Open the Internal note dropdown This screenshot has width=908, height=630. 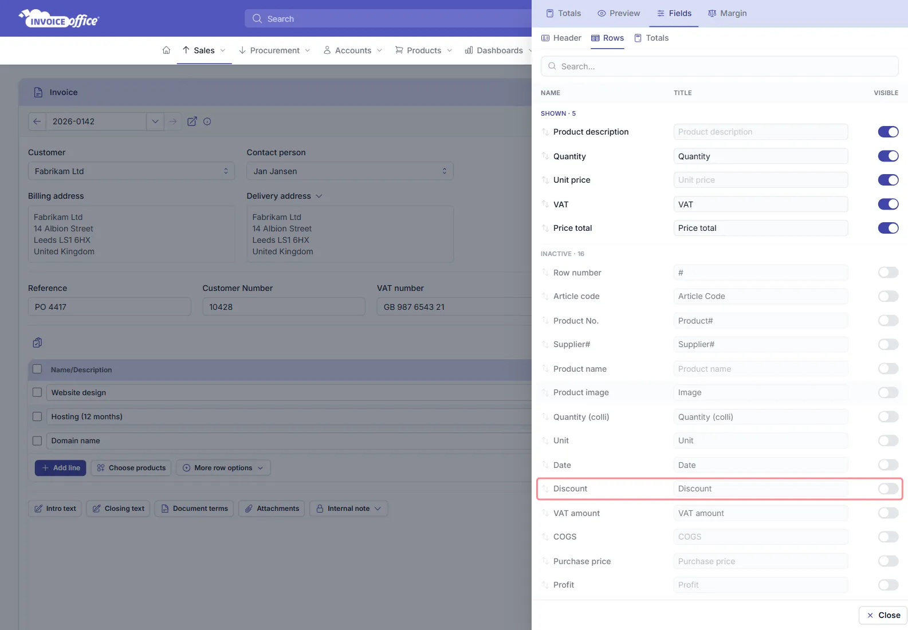pos(348,509)
